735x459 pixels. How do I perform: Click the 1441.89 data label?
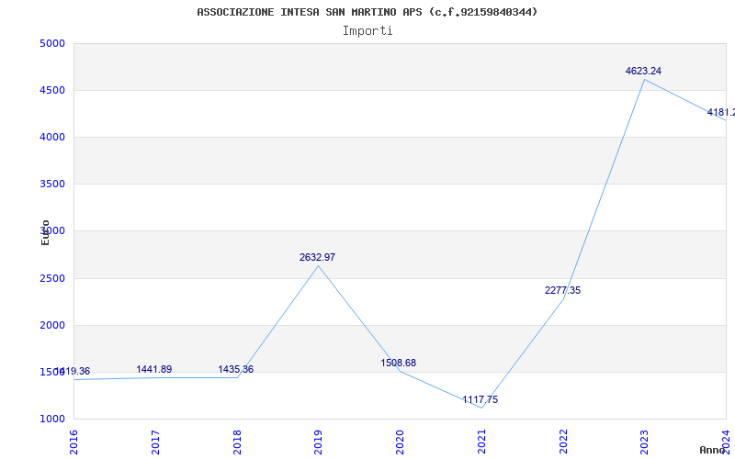click(x=154, y=370)
